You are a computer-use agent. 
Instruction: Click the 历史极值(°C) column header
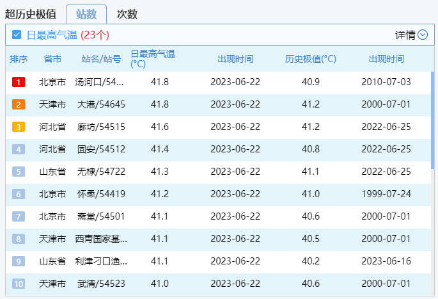[x=310, y=59]
